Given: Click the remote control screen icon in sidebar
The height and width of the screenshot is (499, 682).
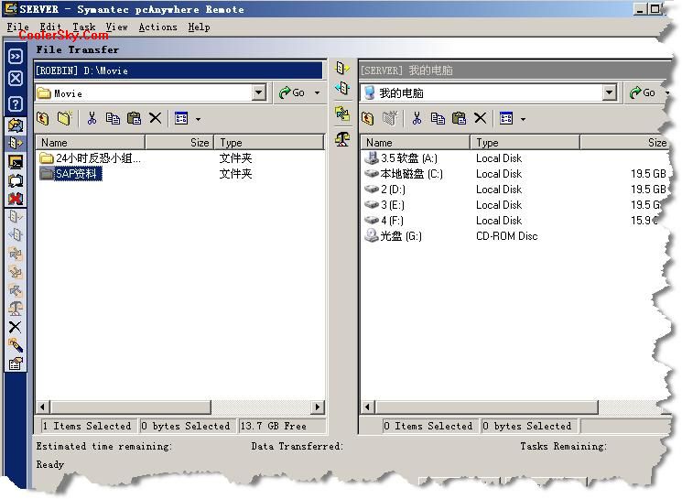Looking at the screenshot, I should 16,162.
